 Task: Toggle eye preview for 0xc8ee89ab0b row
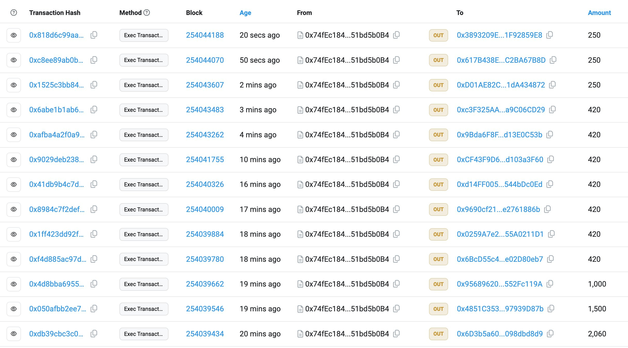click(x=14, y=60)
